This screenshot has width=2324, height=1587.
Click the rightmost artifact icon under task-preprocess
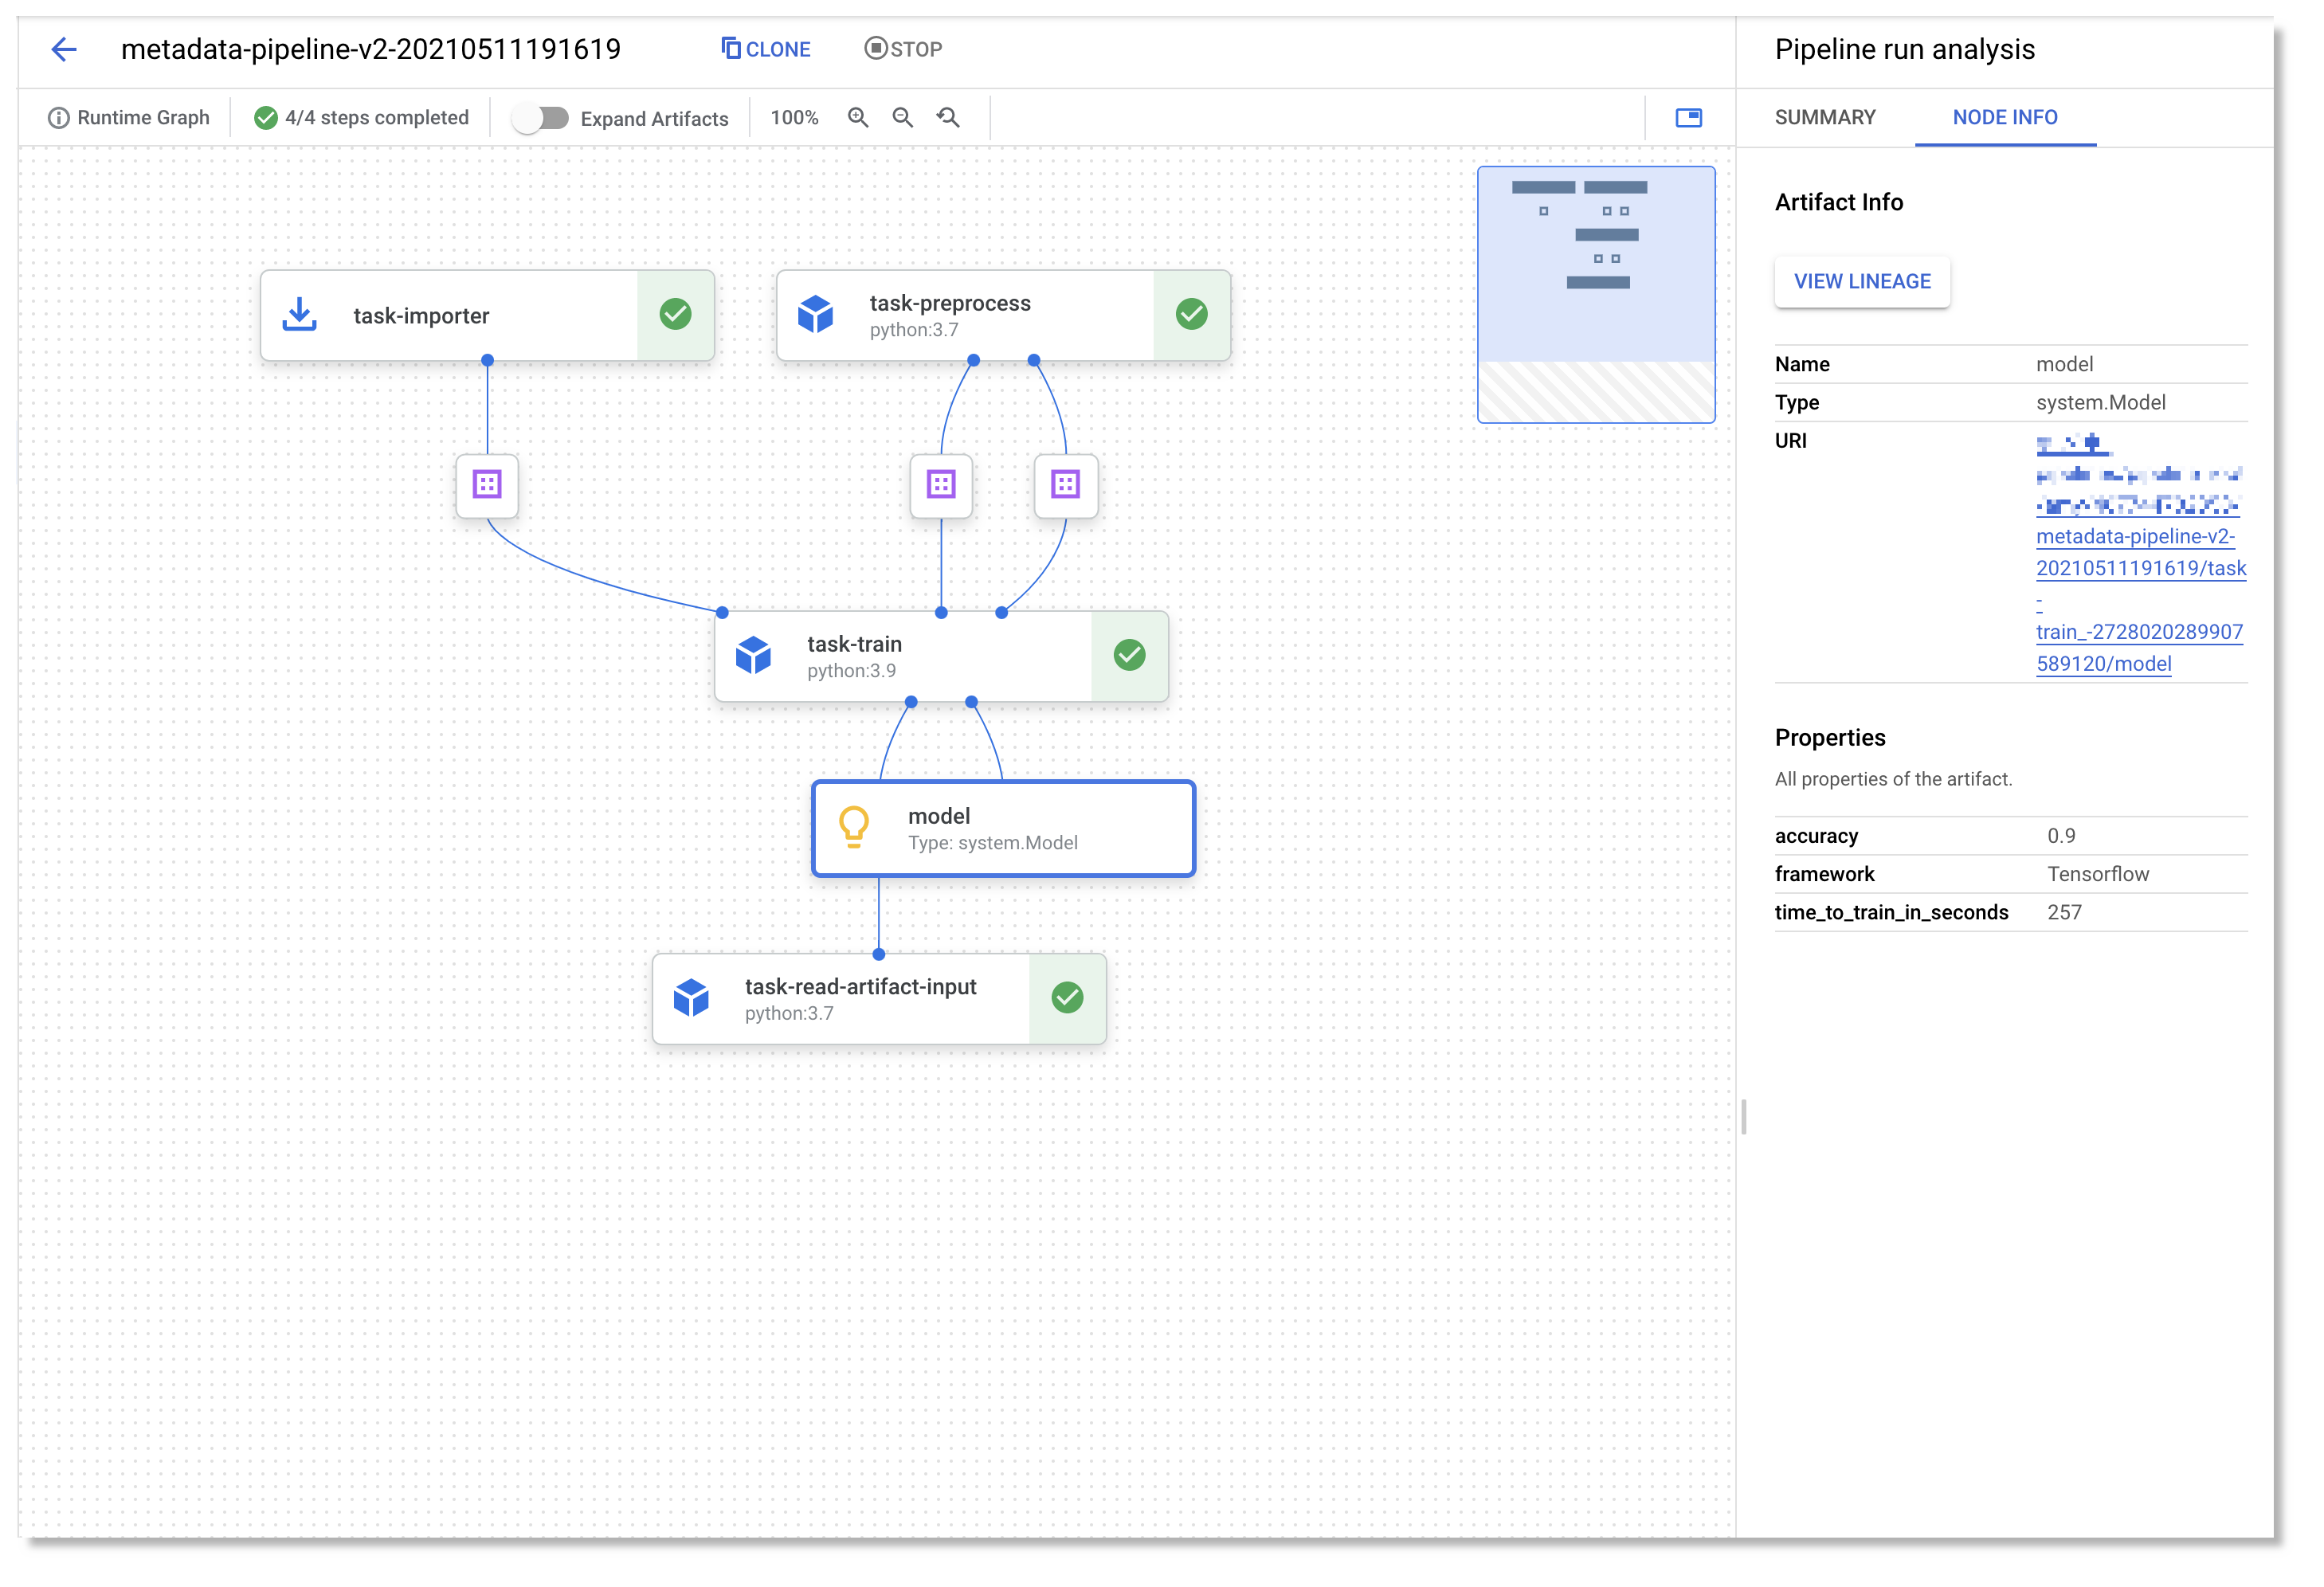point(1065,486)
